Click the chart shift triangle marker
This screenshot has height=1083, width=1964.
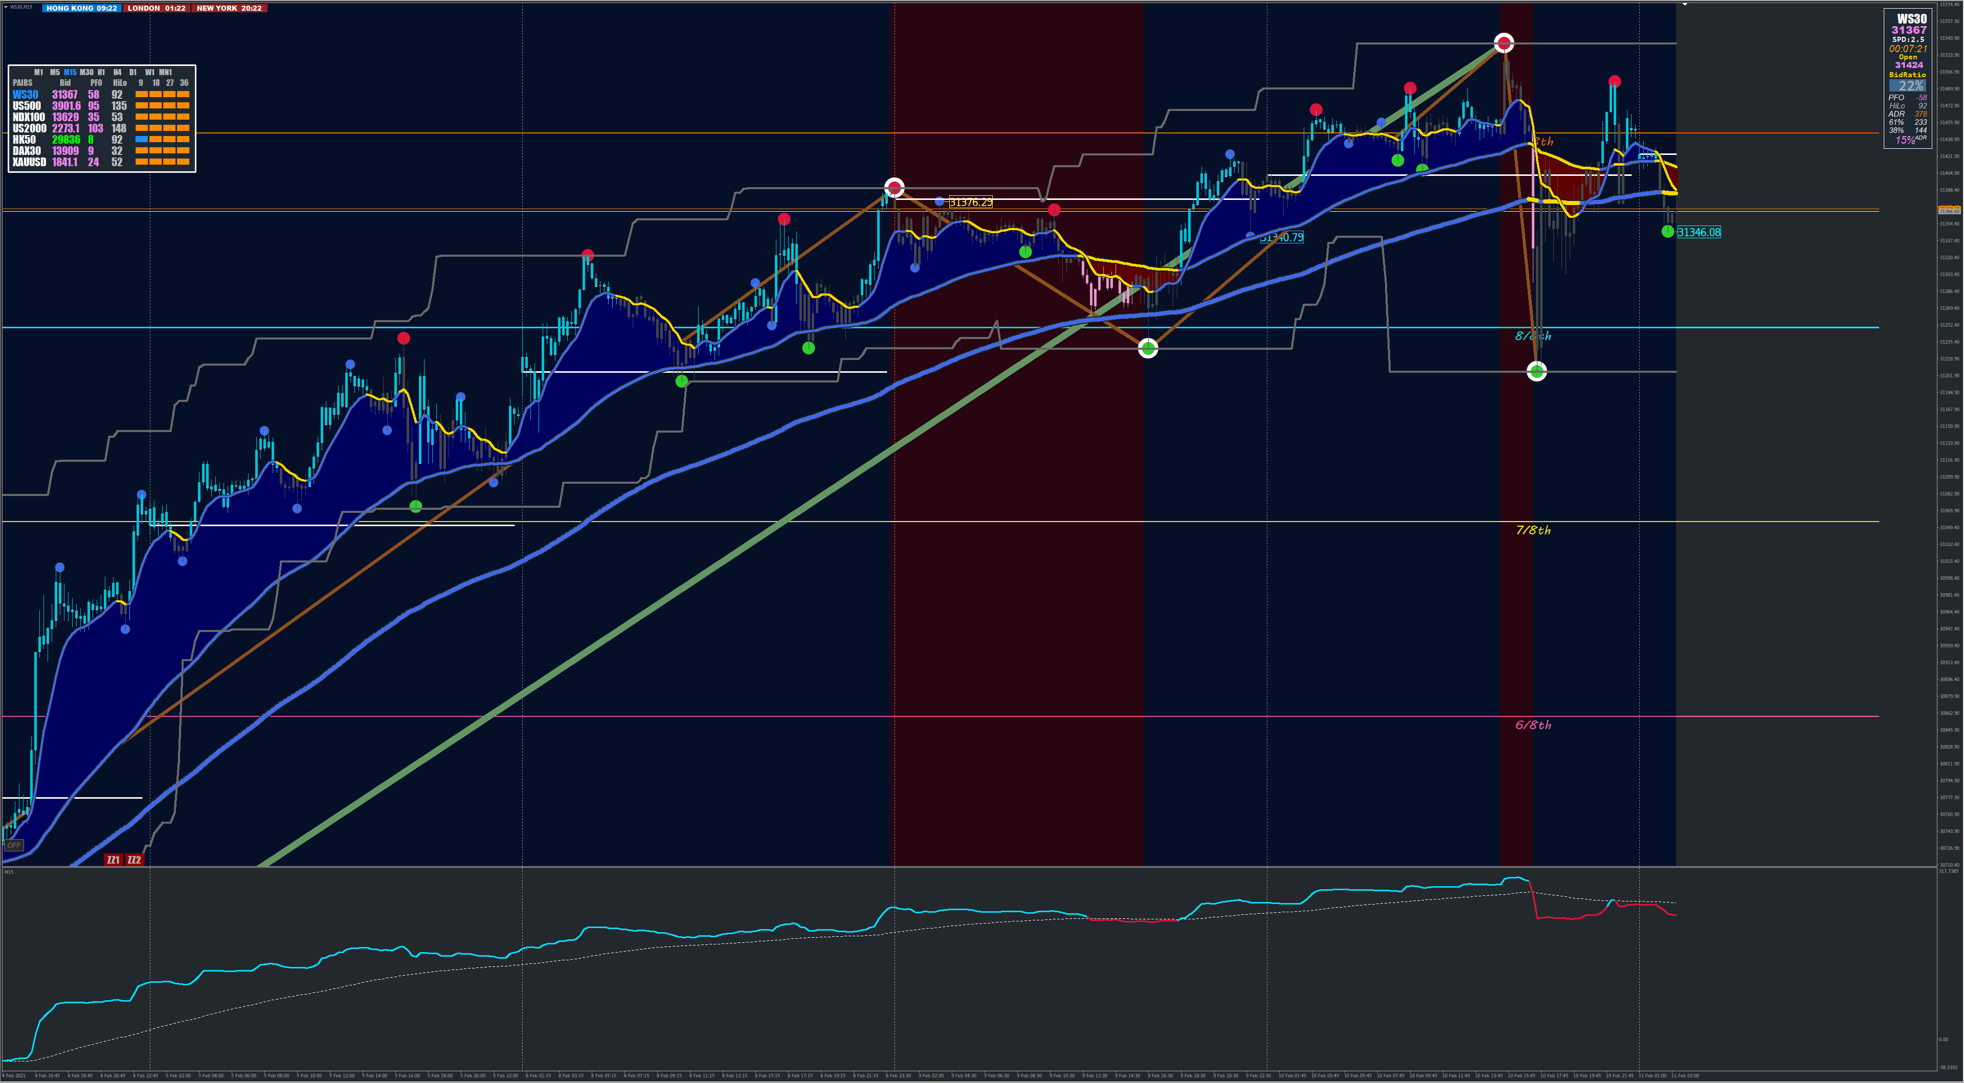pyautogui.click(x=1685, y=5)
